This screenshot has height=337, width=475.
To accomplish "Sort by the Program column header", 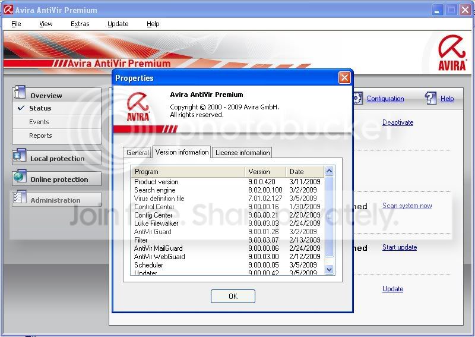I will [x=188, y=172].
